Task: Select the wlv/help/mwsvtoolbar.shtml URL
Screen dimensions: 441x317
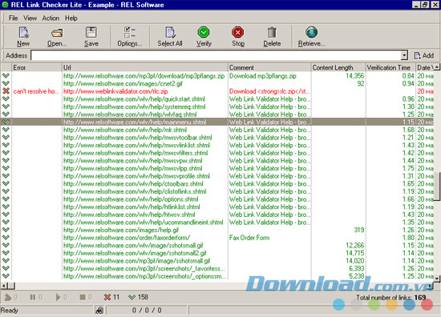Action: [138, 138]
